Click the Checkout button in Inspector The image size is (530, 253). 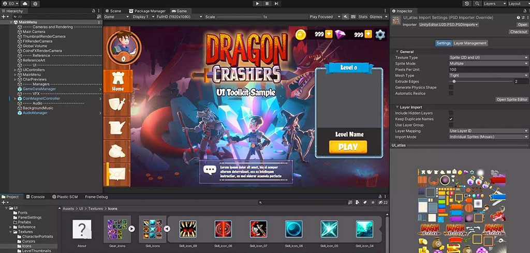click(x=519, y=32)
